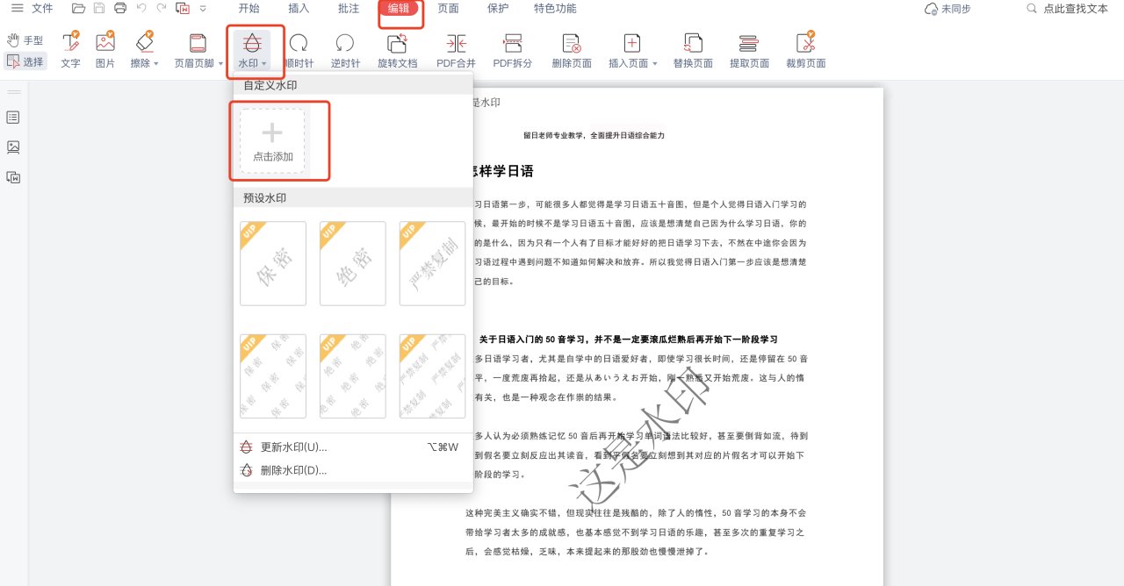Rotate pages clockwise with 顺时针
The height and width of the screenshot is (586, 1124).
[299, 48]
